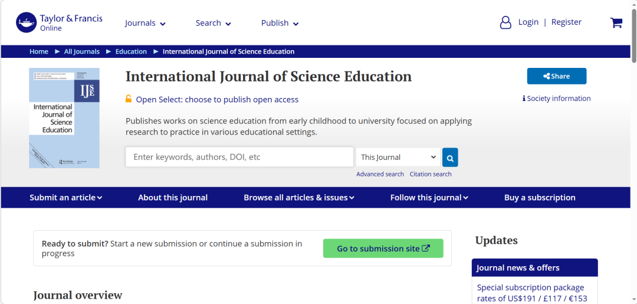Expand the Publish dropdown menu

280,23
